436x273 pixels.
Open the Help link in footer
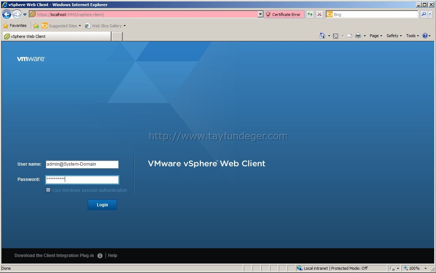pos(112,256)
